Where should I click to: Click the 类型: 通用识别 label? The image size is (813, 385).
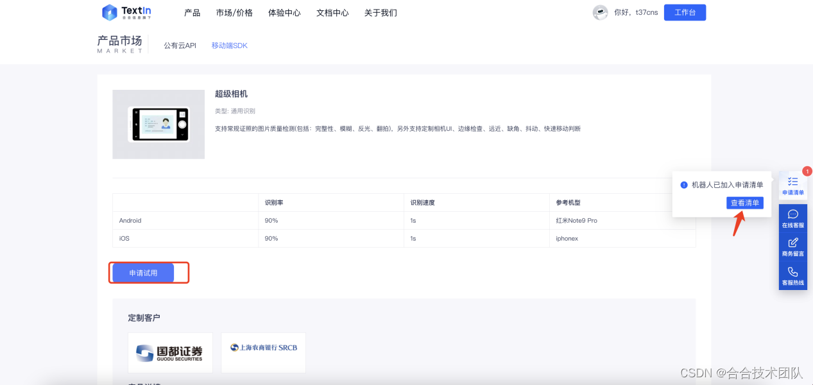[235, 111]
